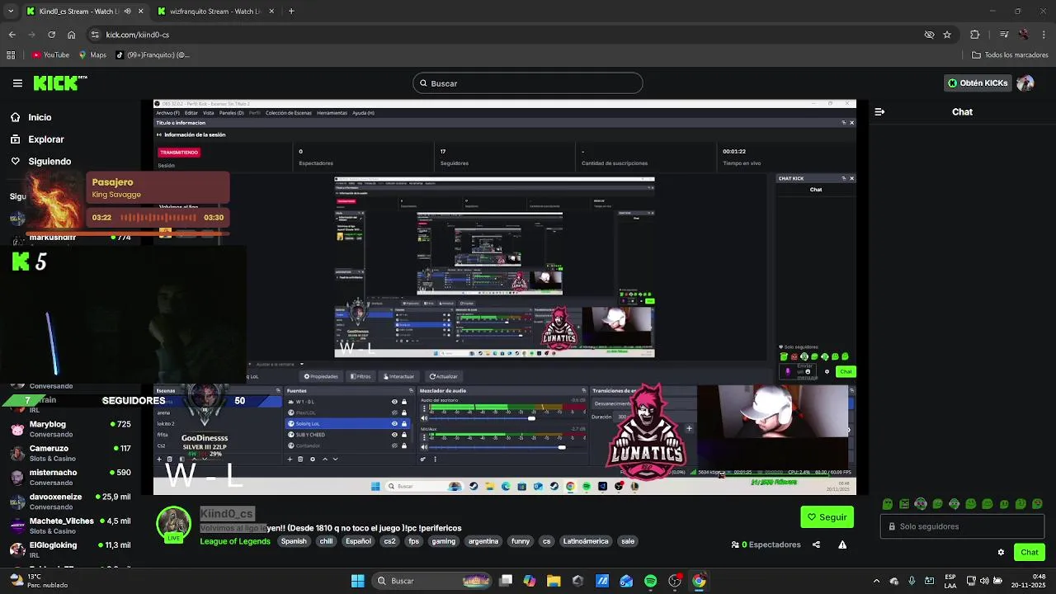Click the third-party cookies blocked eye icon
Image resolution: width=1056 pixels, height=594 pixels.
929,35
